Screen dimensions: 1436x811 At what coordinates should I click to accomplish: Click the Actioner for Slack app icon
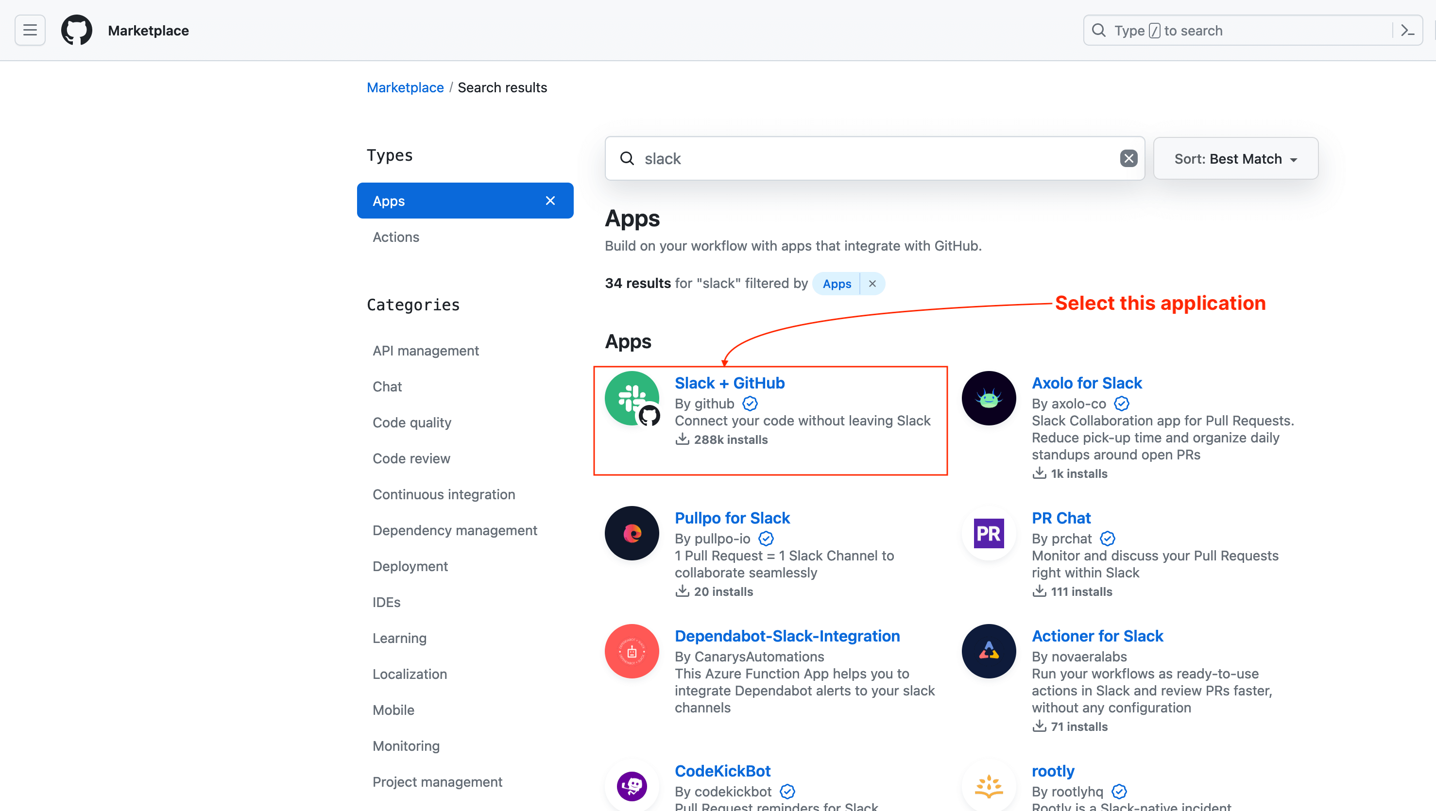coord(988,651)
